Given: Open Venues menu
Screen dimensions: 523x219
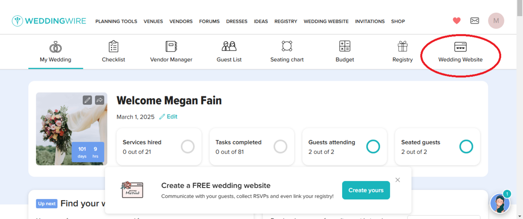Looking at the screenshot, I should pyautogui.click(x=153, y=21).
